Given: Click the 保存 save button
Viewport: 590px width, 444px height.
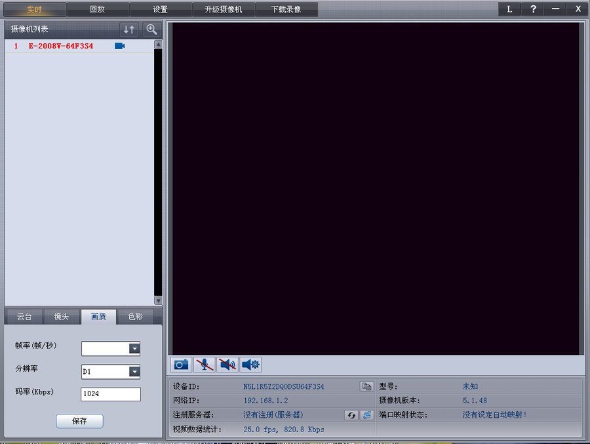Looking at the screenshot, I should coord(79,420).
